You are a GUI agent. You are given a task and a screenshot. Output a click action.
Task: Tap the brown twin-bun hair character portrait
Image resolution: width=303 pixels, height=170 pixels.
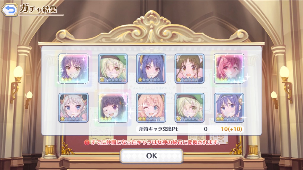[189, 68]
